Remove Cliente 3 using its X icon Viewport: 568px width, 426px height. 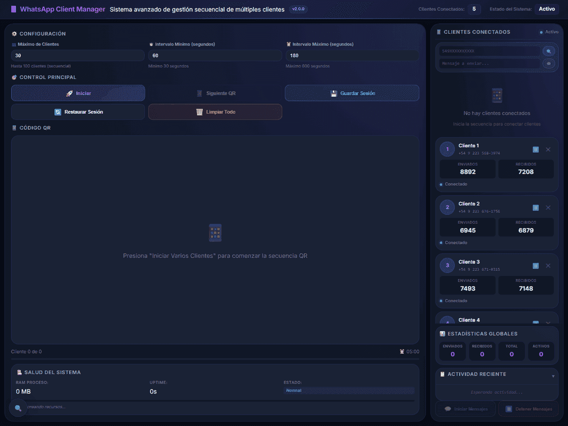coord(548,266)
